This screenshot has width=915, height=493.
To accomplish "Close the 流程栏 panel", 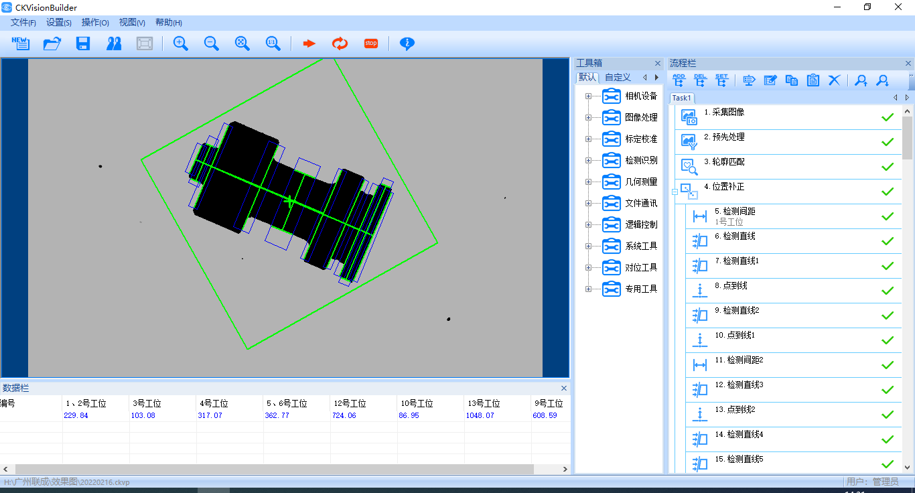I will (908, 64).
